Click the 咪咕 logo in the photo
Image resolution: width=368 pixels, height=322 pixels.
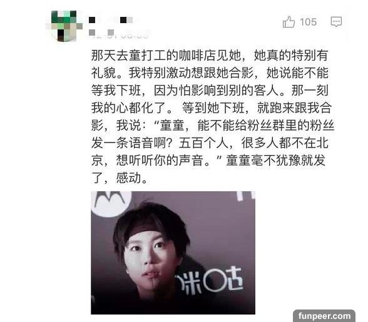click(x=210, y=282)
